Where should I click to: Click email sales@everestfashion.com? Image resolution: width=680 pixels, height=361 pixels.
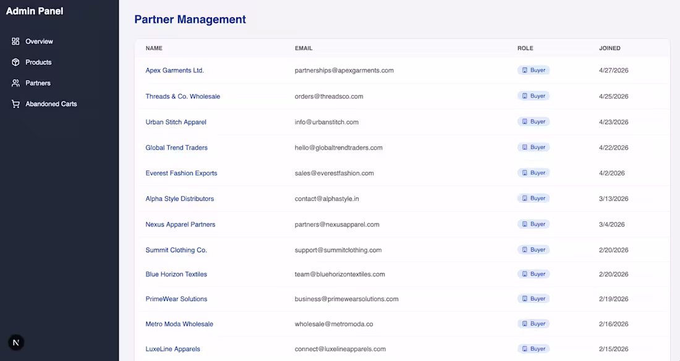(334, 173)
